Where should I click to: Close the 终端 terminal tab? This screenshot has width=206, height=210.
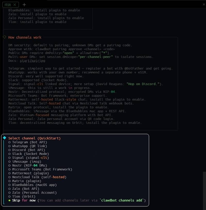15,5
